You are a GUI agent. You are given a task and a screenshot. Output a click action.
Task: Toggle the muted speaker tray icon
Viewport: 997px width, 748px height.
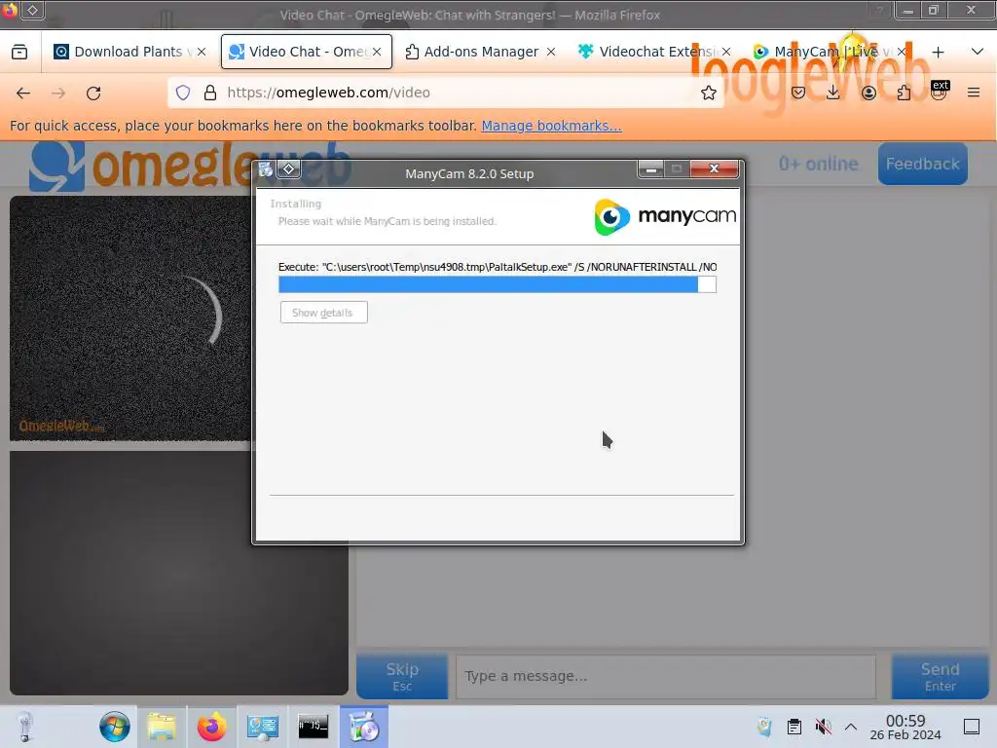point(824,727)
